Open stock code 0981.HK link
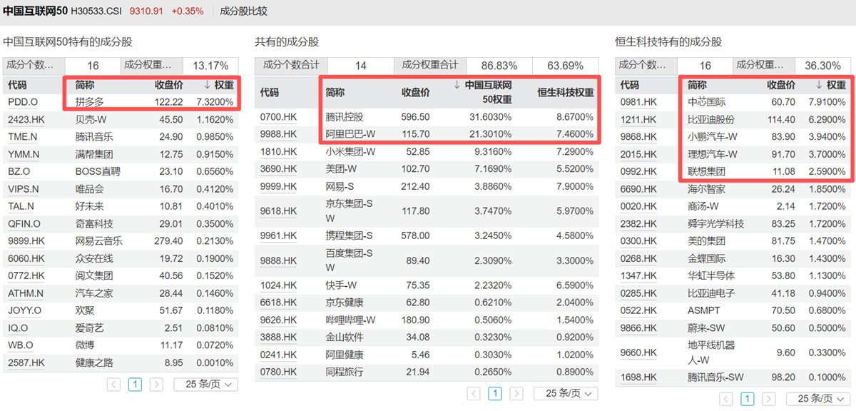This screenshot has width=856, height=411. click(638, 102)
